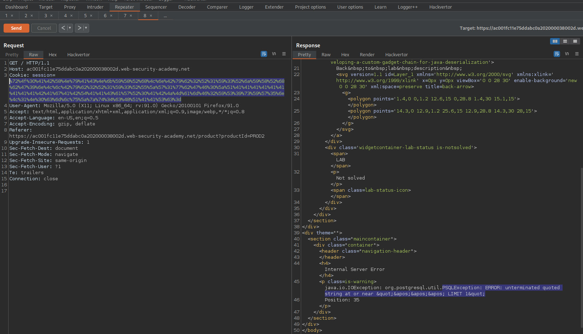Screen dimensions: 583x334
Task: Click the Target URL label
Action: click(521, 28)
